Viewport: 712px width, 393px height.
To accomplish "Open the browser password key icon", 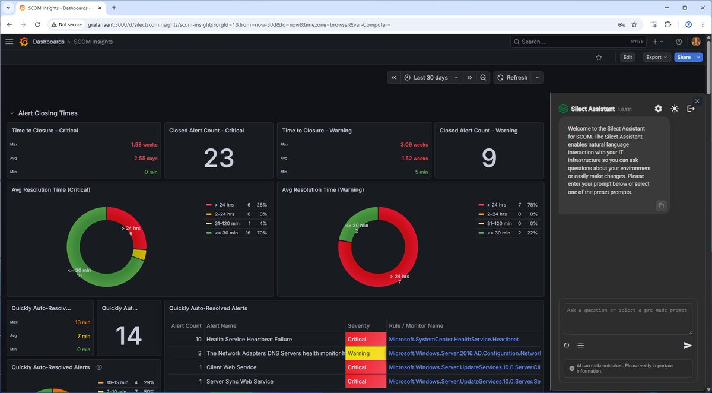I will coord(621,24).
